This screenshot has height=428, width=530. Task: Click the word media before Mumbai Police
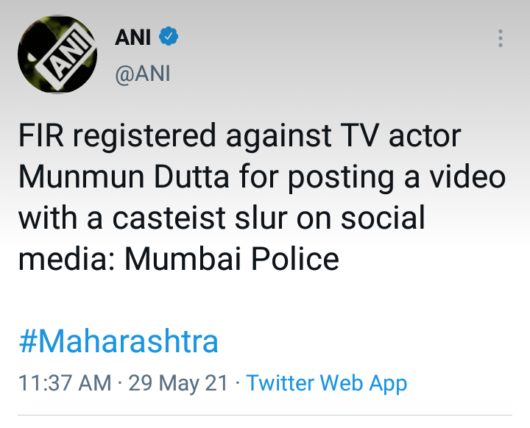64,259
